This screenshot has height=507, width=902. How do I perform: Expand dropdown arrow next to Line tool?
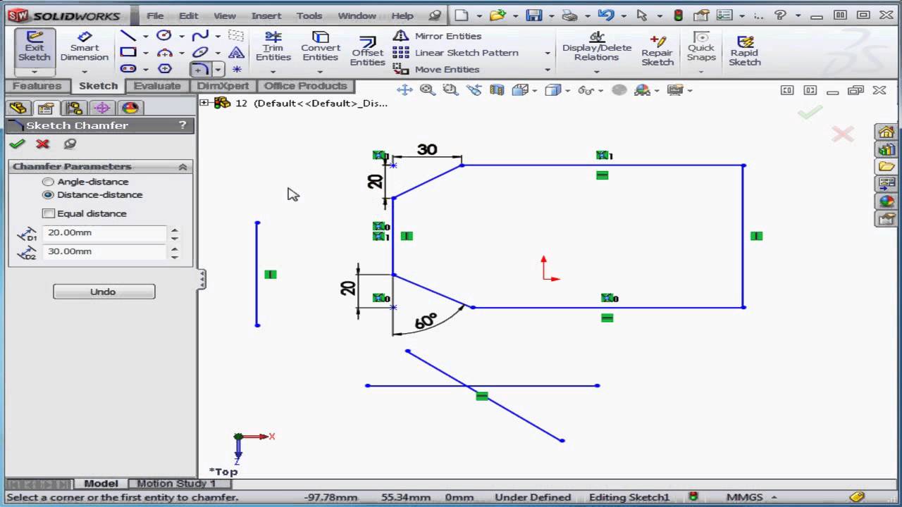(x=145, y=36)
